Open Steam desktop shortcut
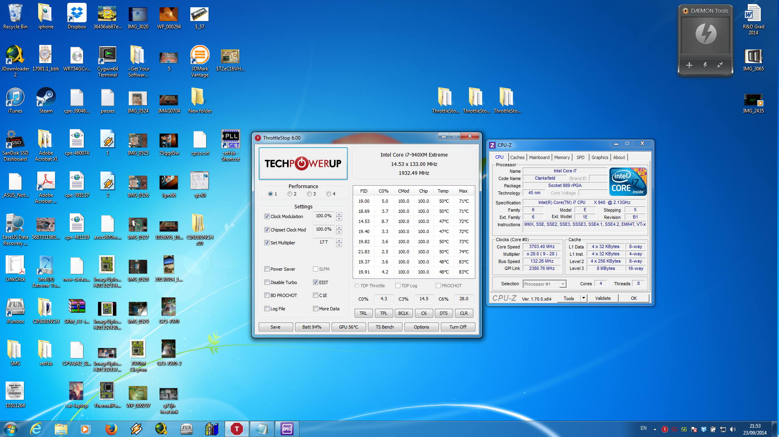The width and height of the screenshot is (779, 437). tap(46, 100)
